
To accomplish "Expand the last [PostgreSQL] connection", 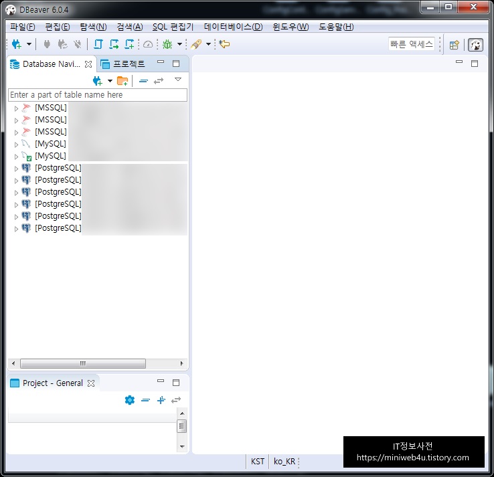I will pos(16,229).
